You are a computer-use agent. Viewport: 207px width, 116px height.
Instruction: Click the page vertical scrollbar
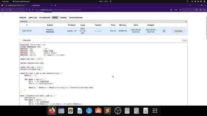coord(206,28)
